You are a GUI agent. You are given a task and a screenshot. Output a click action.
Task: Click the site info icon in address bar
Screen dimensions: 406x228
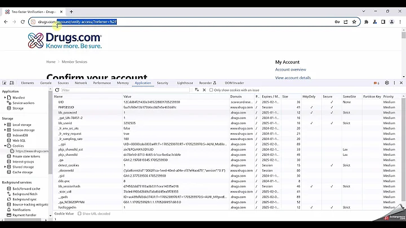33,22
